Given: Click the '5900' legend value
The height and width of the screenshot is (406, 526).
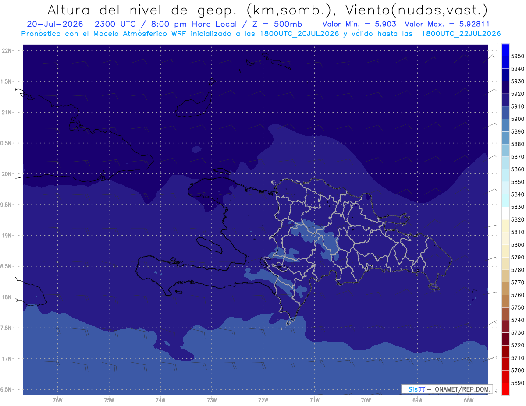Looking at the screenshot, I should (x=518, y=119).
